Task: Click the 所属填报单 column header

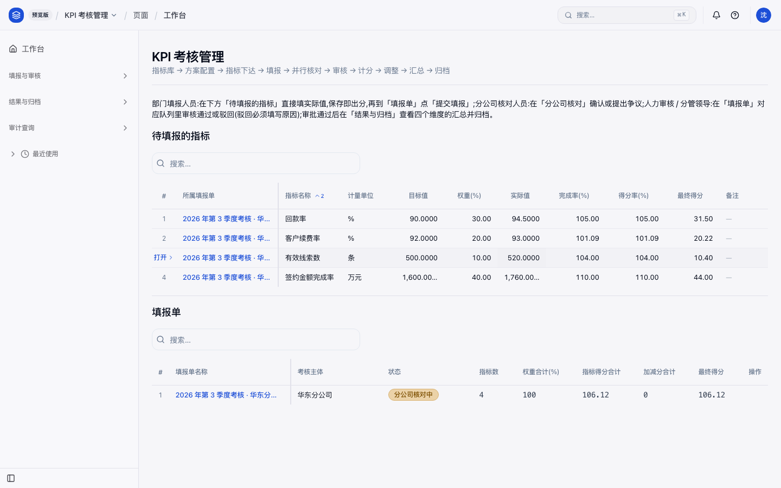Action: point(199,196)
